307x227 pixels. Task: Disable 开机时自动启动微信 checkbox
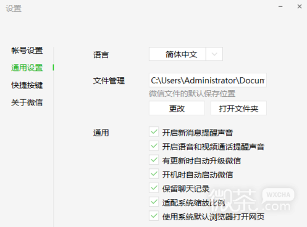pyautogui.click(x=154, y=174)
